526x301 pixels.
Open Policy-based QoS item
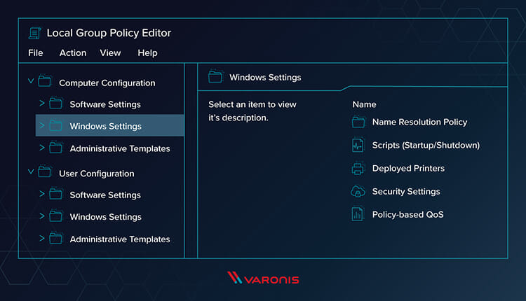coord(408,215)
